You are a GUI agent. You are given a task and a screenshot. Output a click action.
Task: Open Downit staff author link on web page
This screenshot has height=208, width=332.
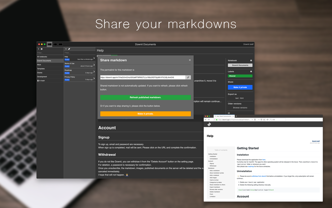(x=316, y=141)
